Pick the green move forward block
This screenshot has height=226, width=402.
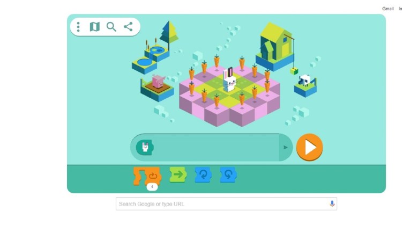178,175
